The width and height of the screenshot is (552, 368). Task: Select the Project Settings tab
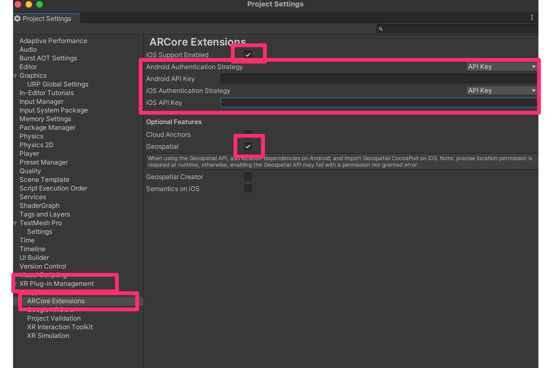pos(47,18)
